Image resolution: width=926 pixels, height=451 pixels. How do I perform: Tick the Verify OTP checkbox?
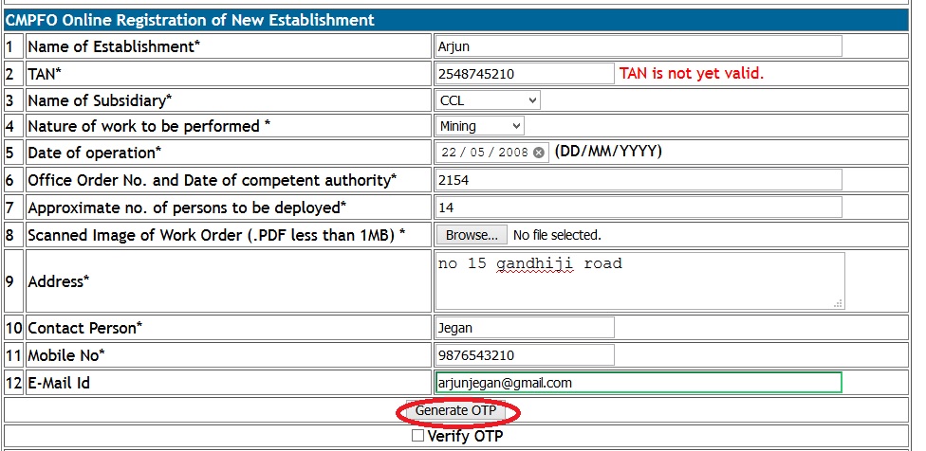pos(418,437)
